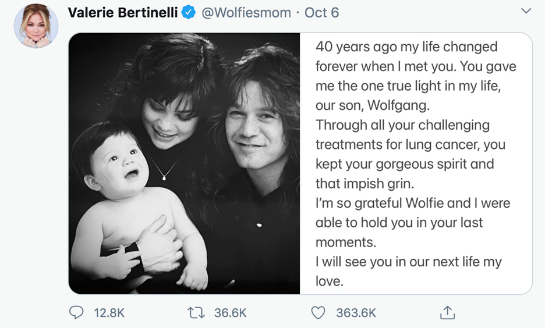Click the 363.6K likes count

[356, 313]
